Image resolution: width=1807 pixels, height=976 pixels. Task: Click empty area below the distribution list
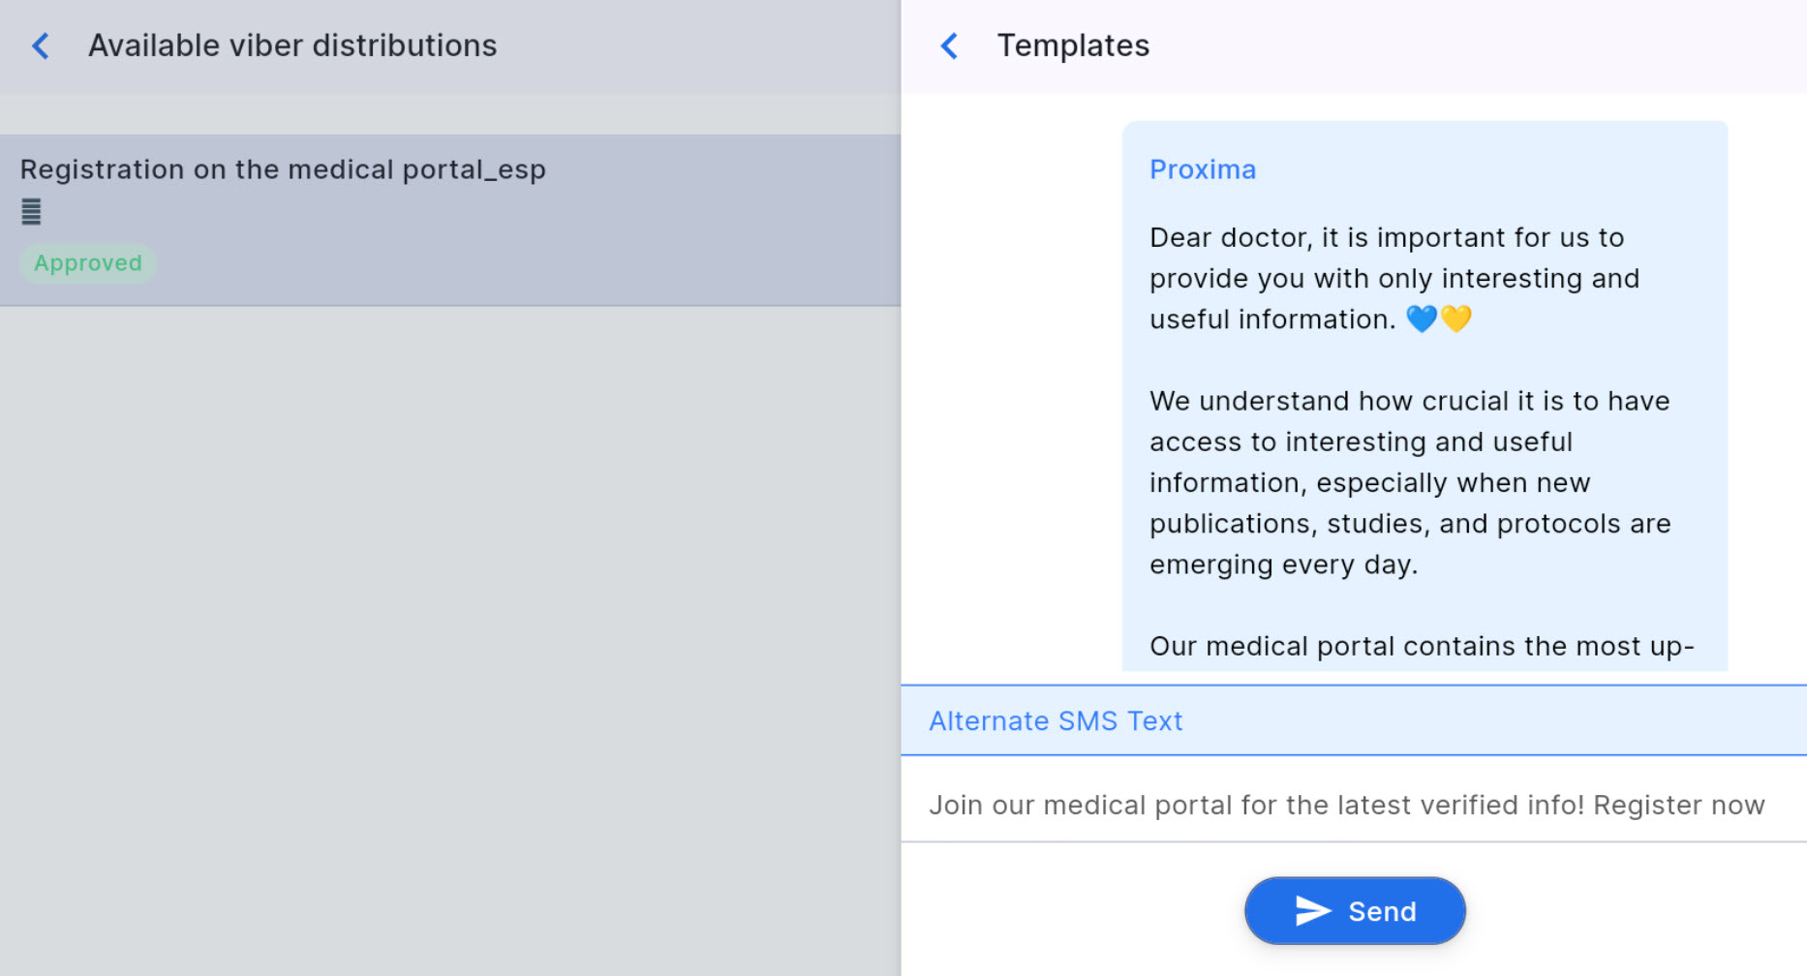pyautogui.click(x=450, y=629)
